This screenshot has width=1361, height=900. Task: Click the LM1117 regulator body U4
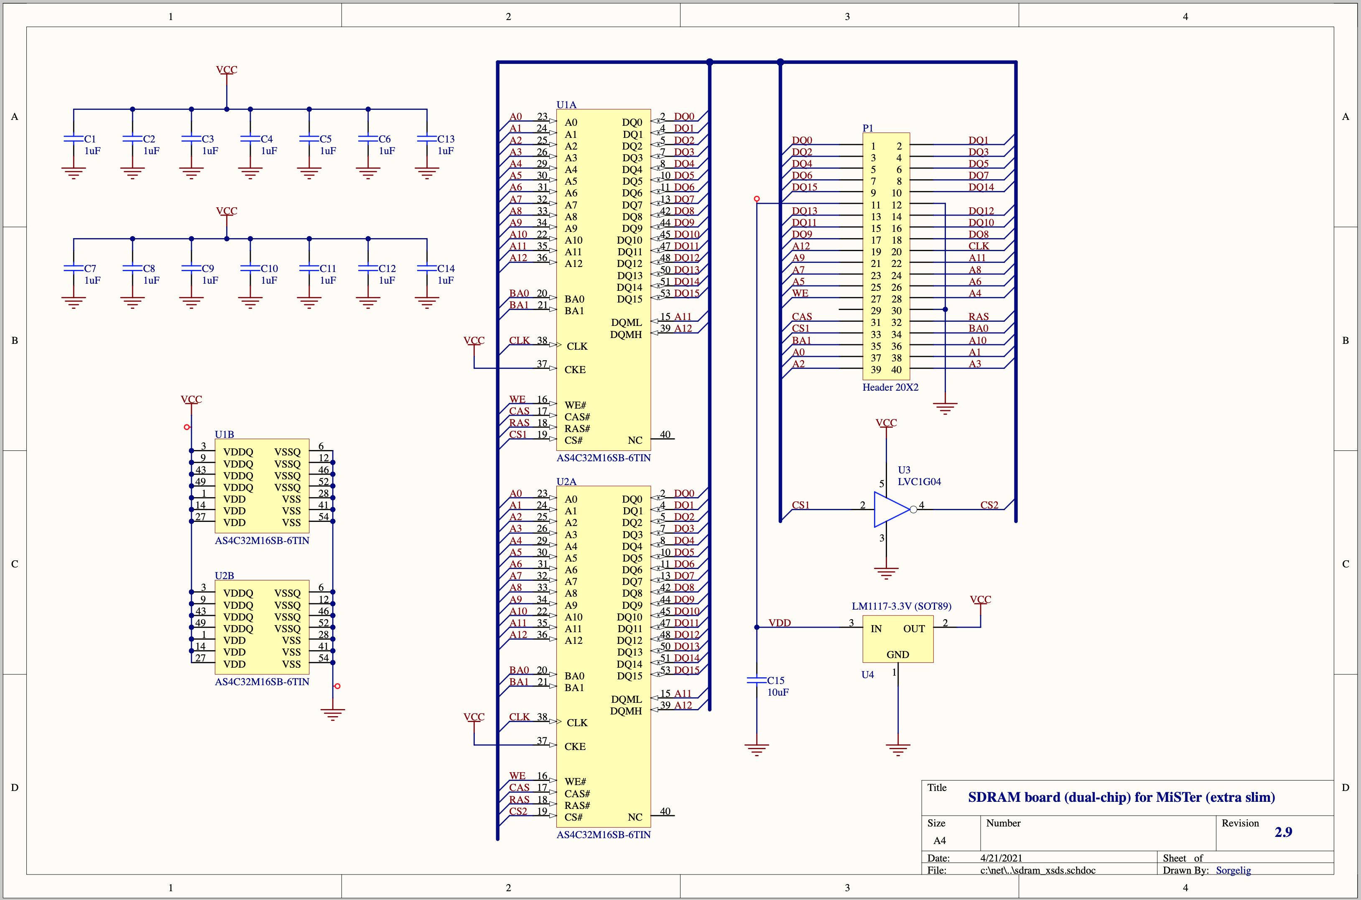pos(897,639)
